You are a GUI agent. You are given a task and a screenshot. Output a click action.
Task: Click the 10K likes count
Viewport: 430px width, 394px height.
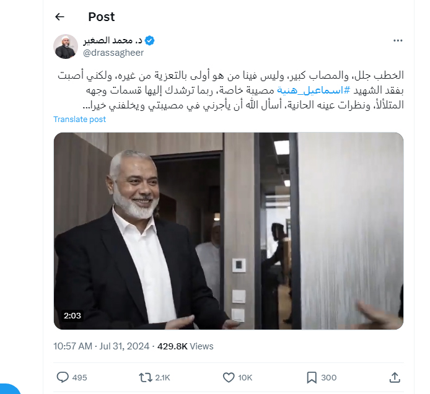pos(245,377)
